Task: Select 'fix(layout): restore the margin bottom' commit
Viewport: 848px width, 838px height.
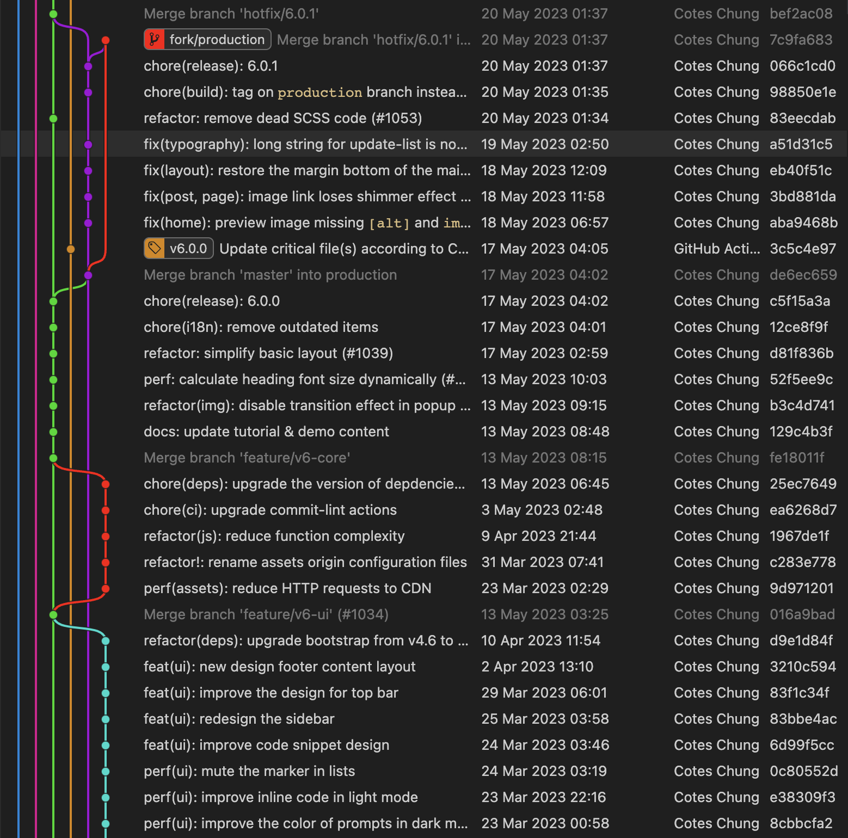Action: point(424,170)
